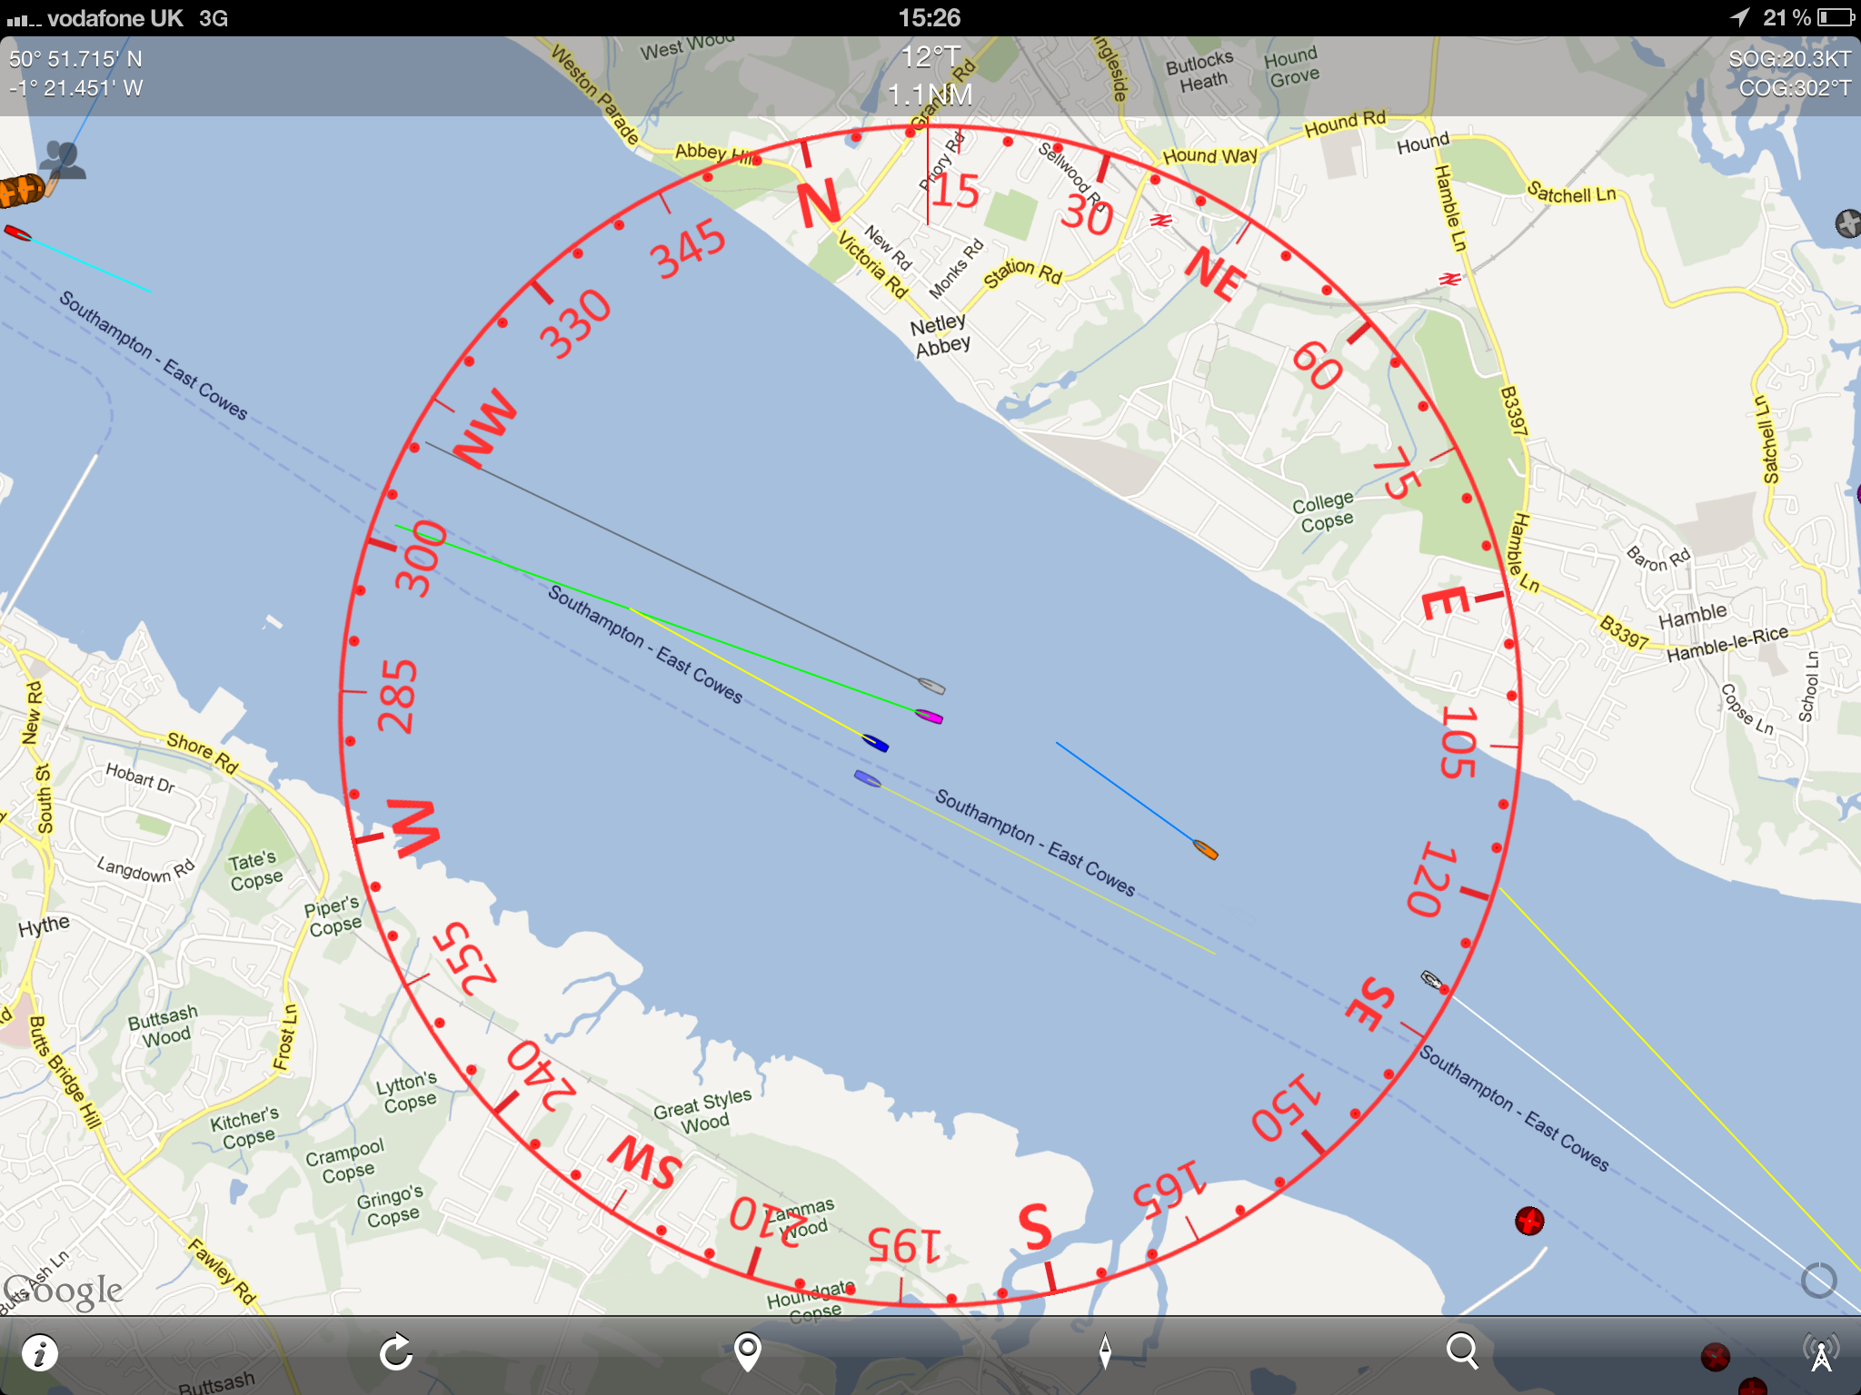Image resolution: width=1861 pixels, height=1395 pixels.
Task: Tap the location pin icon
Action: [x=747, y=1351]
